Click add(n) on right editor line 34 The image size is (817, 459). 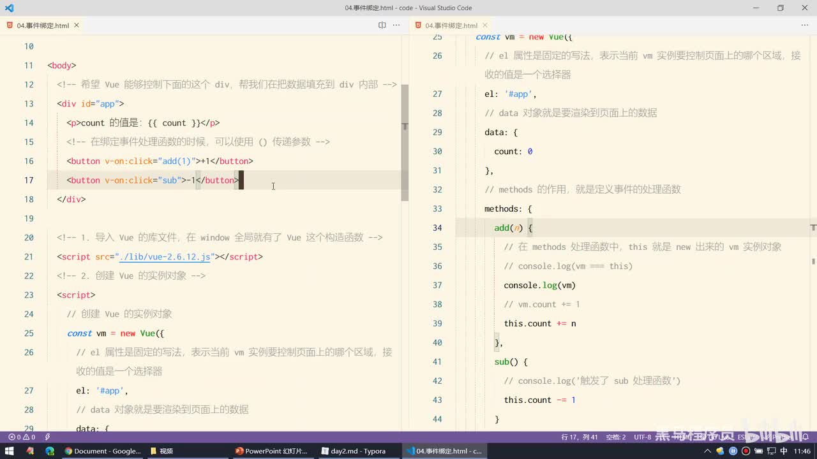tap(508, 228)
